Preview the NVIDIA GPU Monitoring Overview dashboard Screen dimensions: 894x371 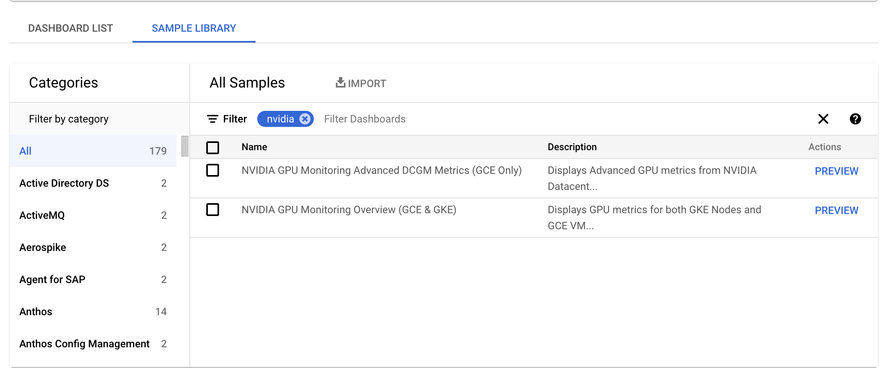pyautogui.click(x=836, y=210)
